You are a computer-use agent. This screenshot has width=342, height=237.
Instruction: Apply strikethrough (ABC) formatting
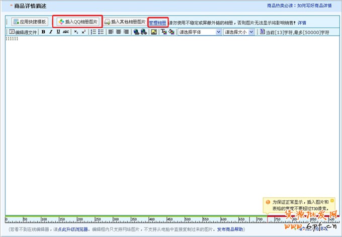(x=66, y=32)
